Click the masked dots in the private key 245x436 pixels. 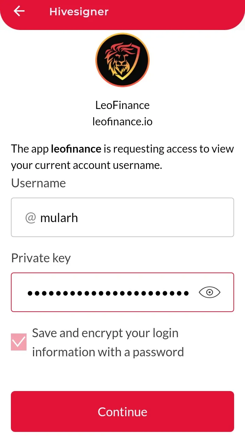pos(108,293)
